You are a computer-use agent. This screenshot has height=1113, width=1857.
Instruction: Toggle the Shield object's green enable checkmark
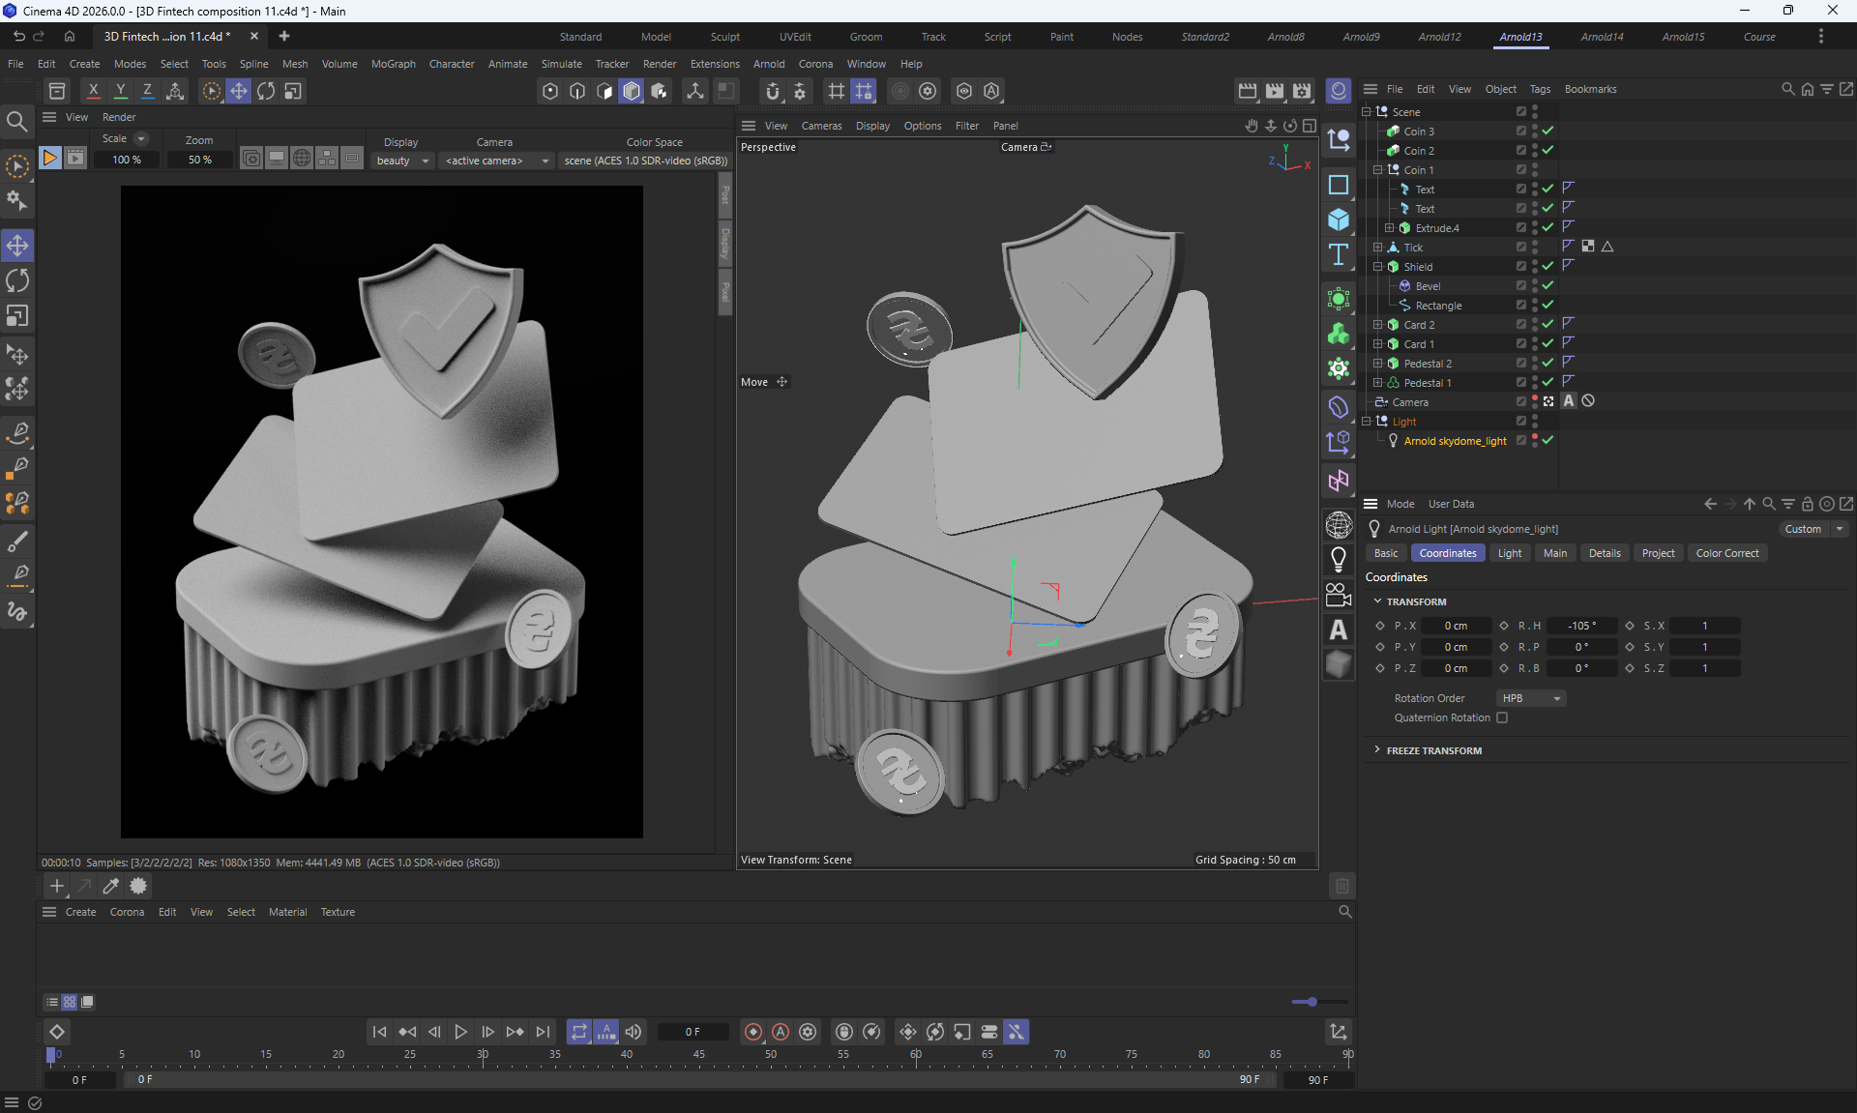pos(1547,266)
